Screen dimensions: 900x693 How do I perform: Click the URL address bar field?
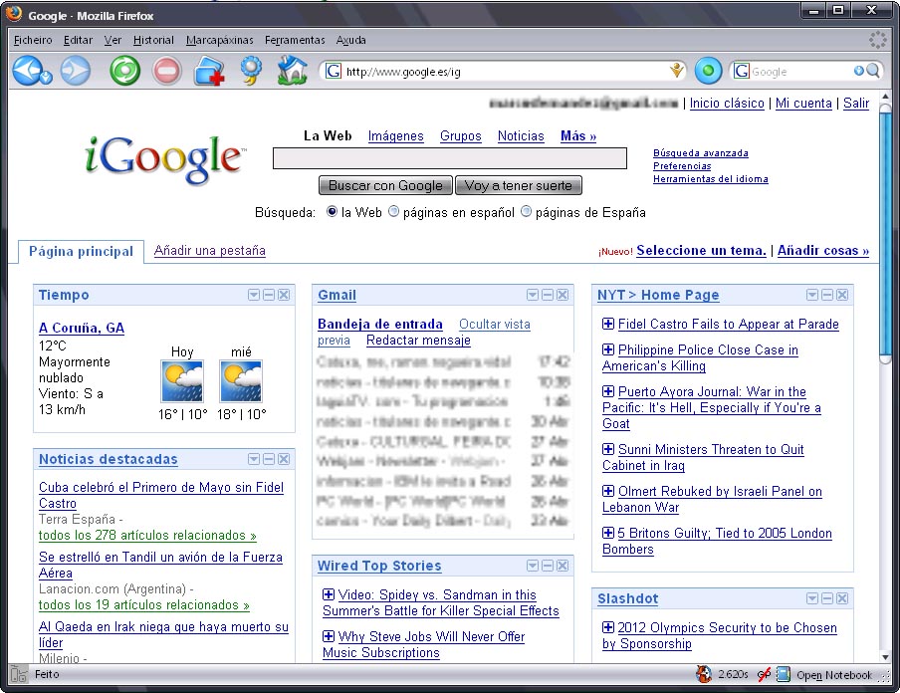505,72
